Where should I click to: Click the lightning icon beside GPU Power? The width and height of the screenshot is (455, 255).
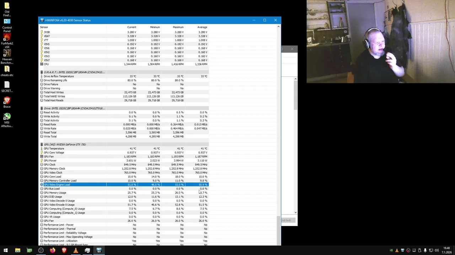tap(42, 160)
